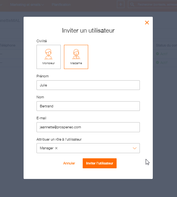The image size is (177, 197).
Task: Close the invite user dialog with the orange X
Action: click(147, 23)
